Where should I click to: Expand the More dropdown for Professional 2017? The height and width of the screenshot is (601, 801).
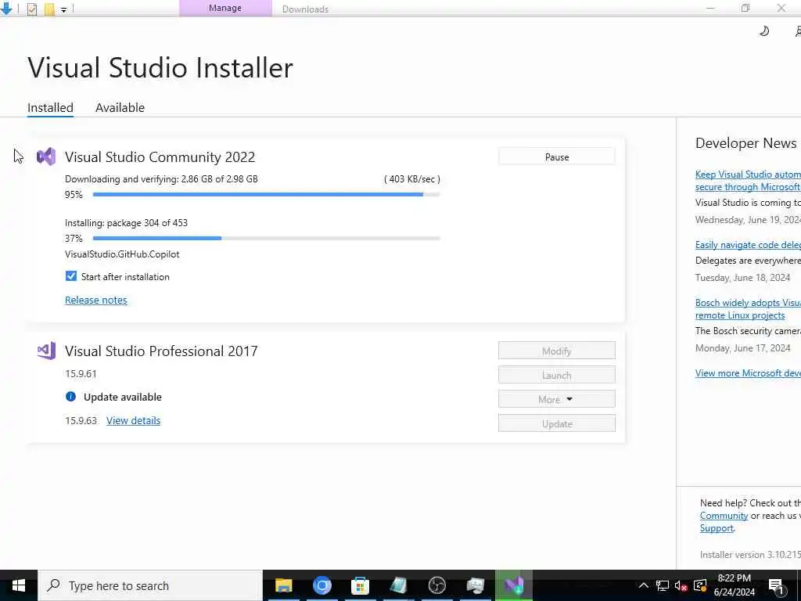pos(556,399)
